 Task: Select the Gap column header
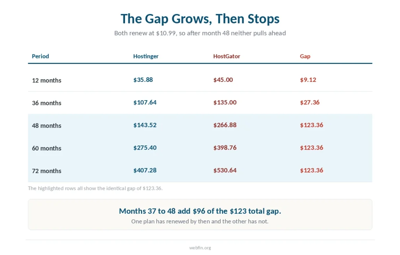[x=305, y=56]
